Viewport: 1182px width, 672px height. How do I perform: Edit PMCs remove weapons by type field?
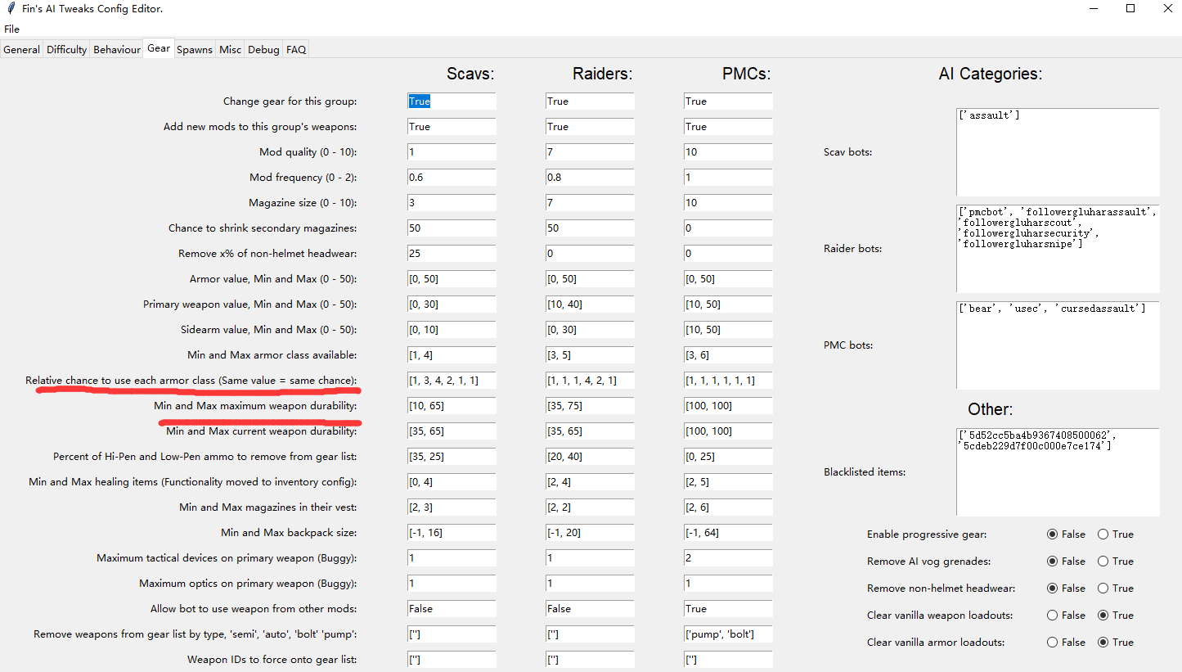click(728, 634)
